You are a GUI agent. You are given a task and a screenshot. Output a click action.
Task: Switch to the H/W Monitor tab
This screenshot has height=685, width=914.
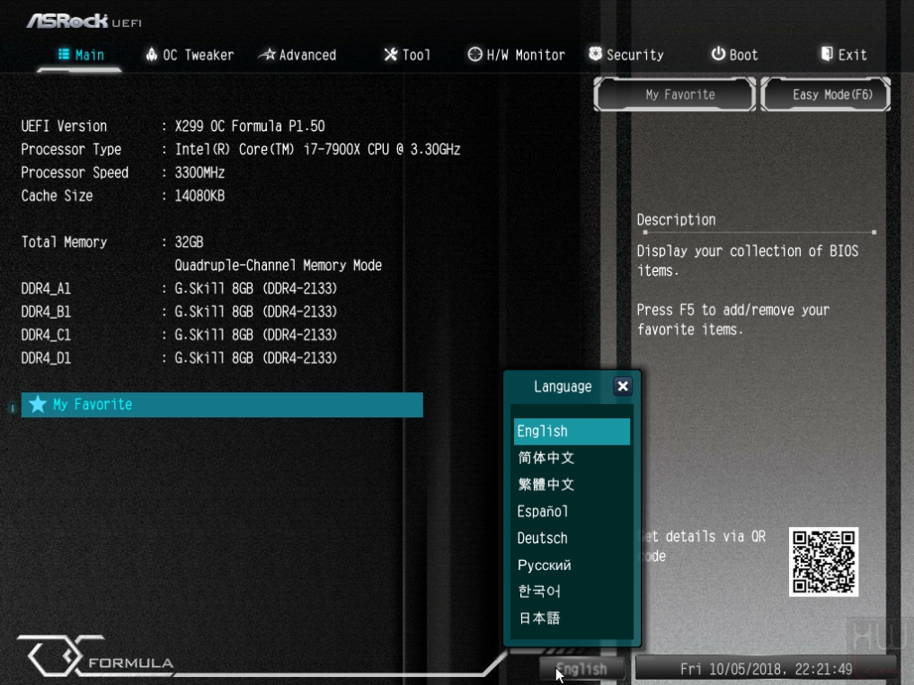click(x=517, y=55)
